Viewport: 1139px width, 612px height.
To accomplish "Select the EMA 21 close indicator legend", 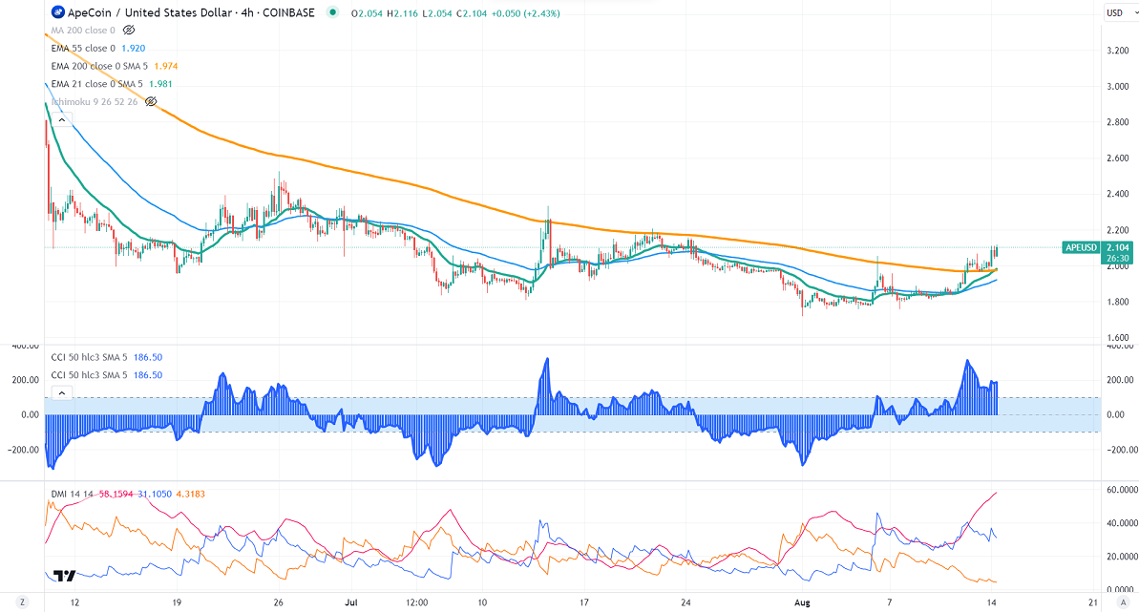I will tap(96, 84).
